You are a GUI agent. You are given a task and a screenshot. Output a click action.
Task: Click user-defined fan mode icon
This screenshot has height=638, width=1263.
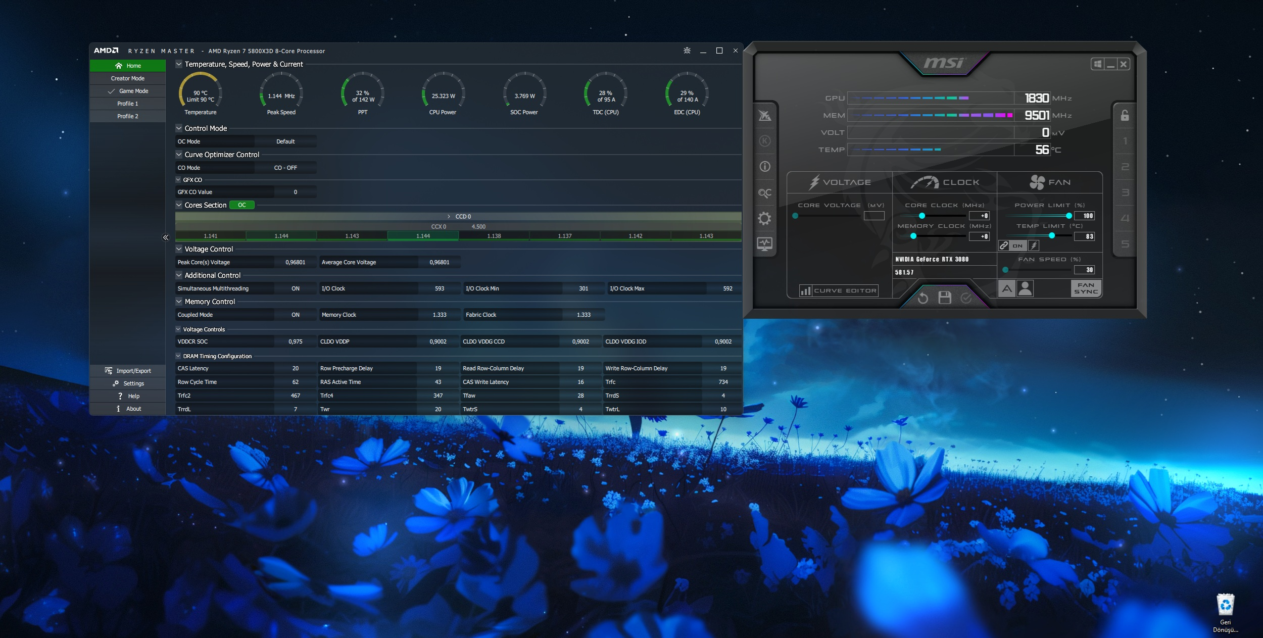(1025, 288)
